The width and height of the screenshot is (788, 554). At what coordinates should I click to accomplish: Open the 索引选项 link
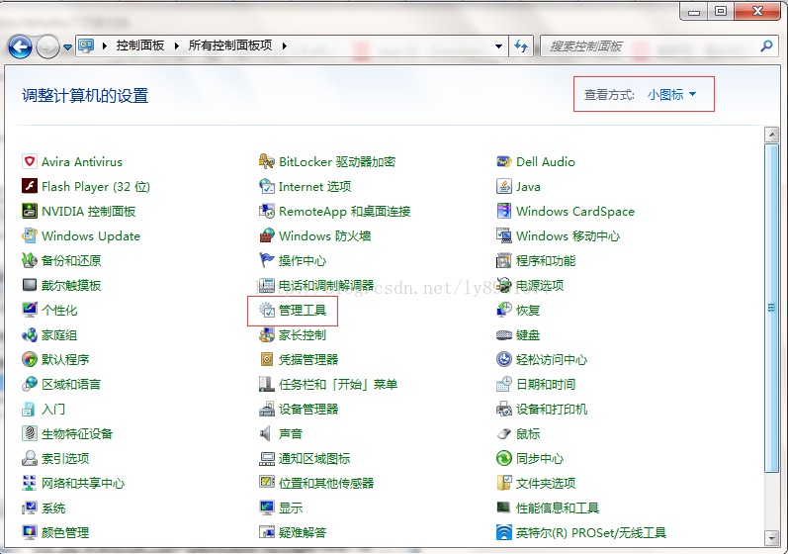tap(65, 458)
